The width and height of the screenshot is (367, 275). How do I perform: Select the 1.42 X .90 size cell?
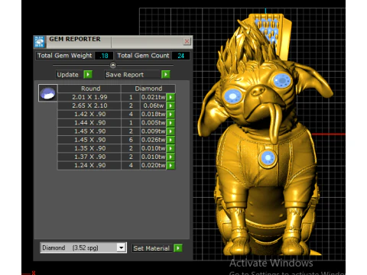[89, 114]
